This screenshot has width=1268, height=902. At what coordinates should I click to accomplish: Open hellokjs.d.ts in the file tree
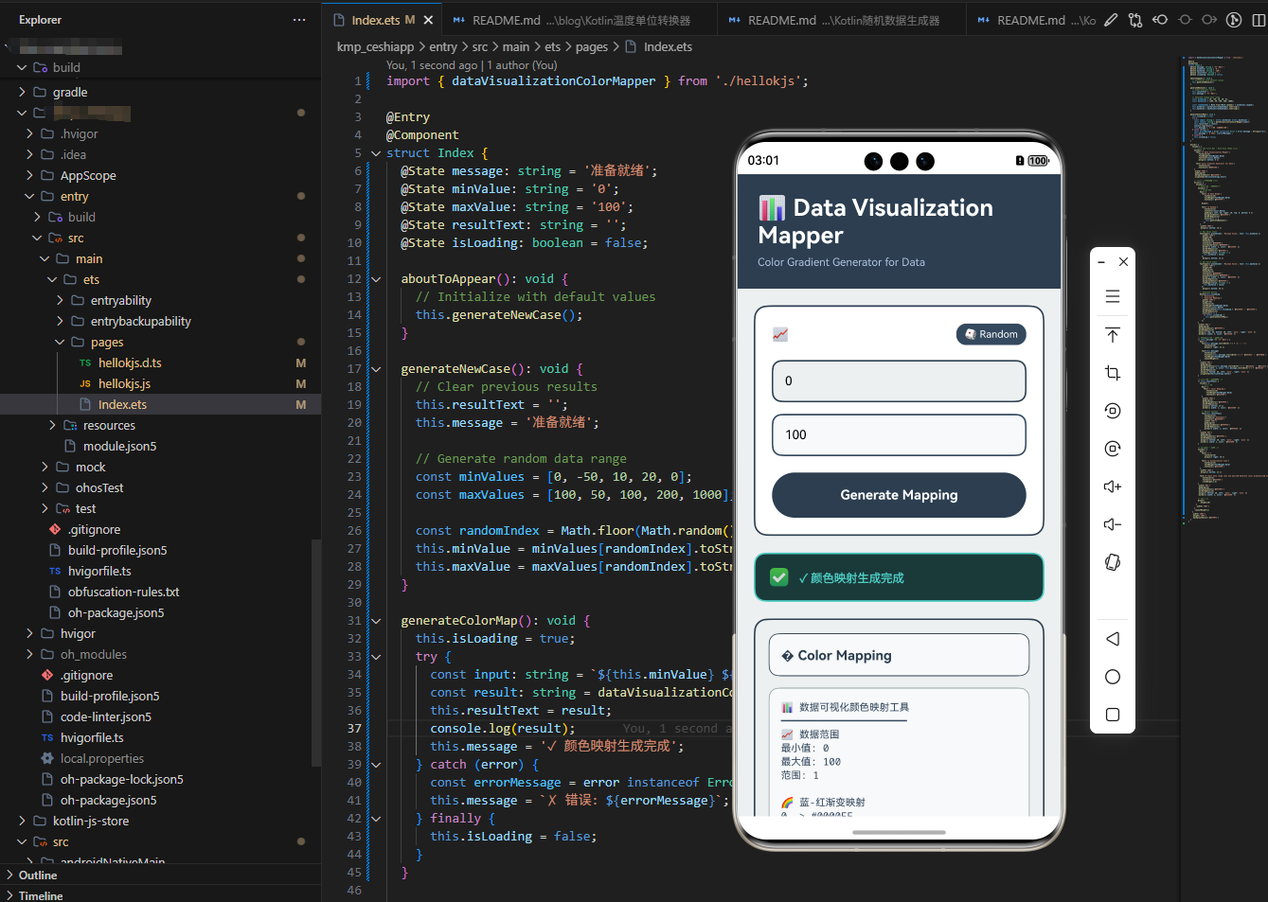[130, 363]
